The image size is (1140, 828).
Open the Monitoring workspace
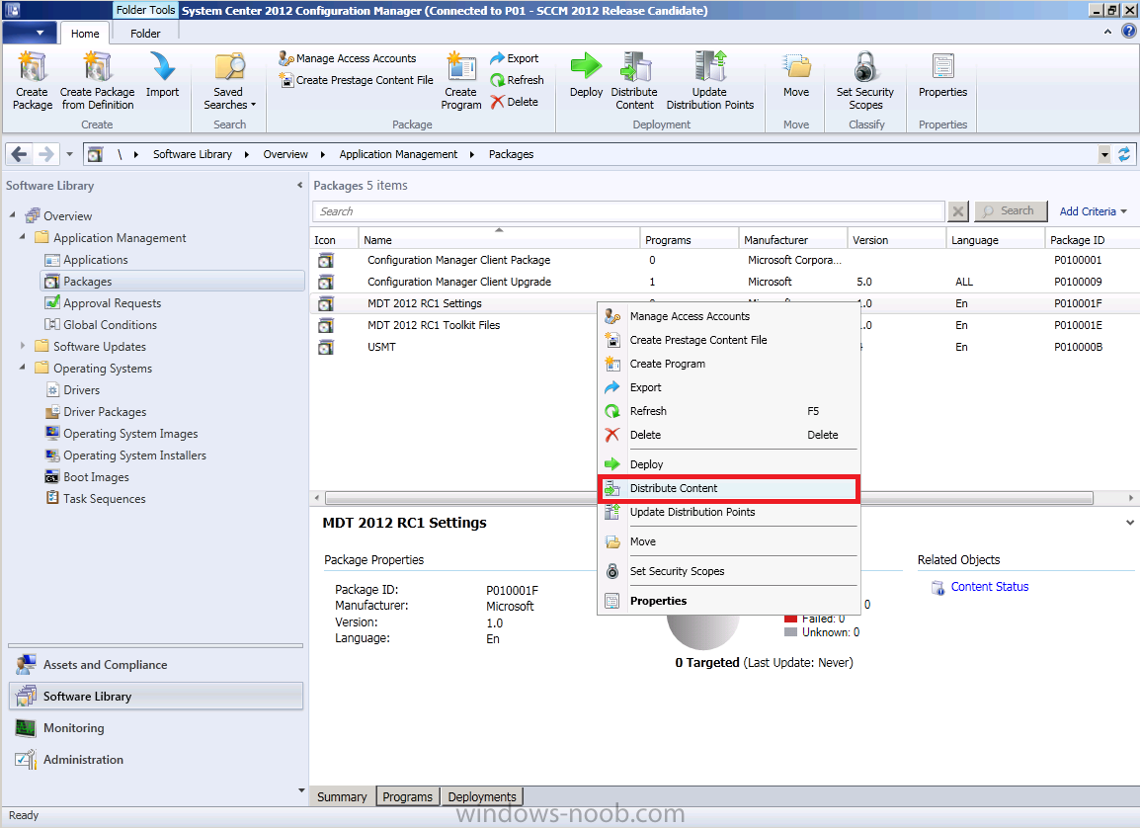tap(156, 727)
